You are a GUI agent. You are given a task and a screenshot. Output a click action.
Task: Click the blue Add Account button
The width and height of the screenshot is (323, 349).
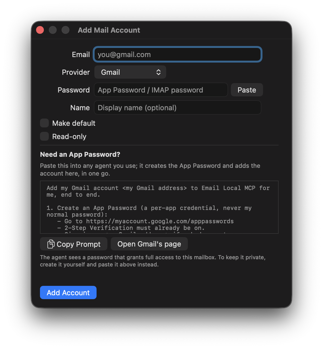pyautogui.click(x=68, y=292)
